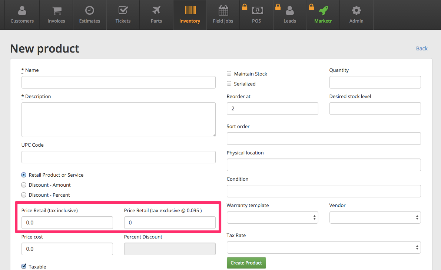This screenshot has height=270, width=441.
Task: Enable the Maintain Stock checkbox
Action: click(x=229, y=74)
